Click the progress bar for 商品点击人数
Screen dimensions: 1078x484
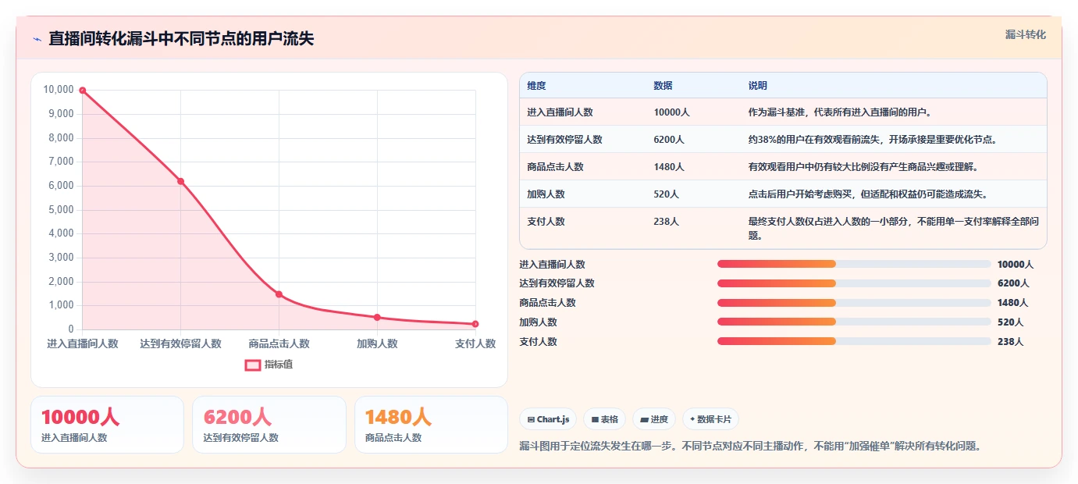pos(854,303)
